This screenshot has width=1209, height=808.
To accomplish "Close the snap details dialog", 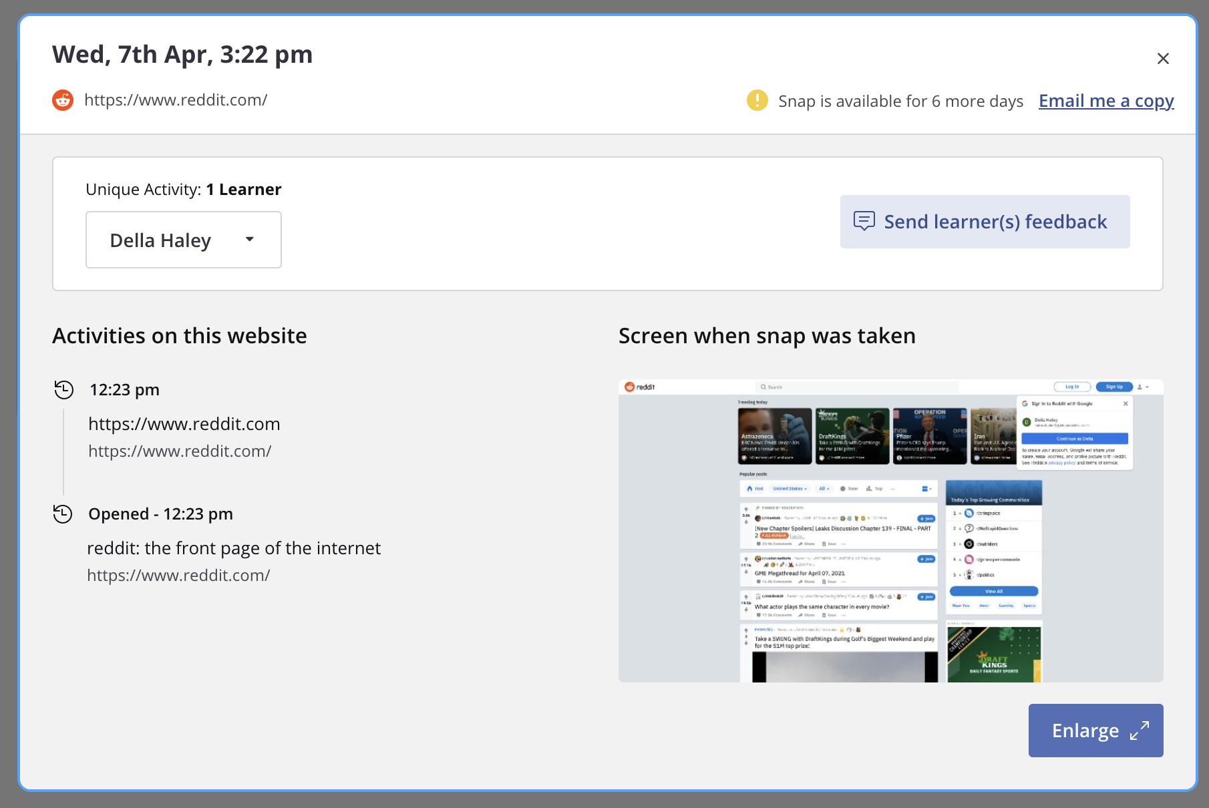I will click(1163, 59).
